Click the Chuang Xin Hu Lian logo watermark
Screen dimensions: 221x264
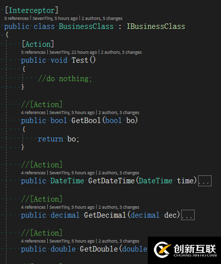pos(185,251)
